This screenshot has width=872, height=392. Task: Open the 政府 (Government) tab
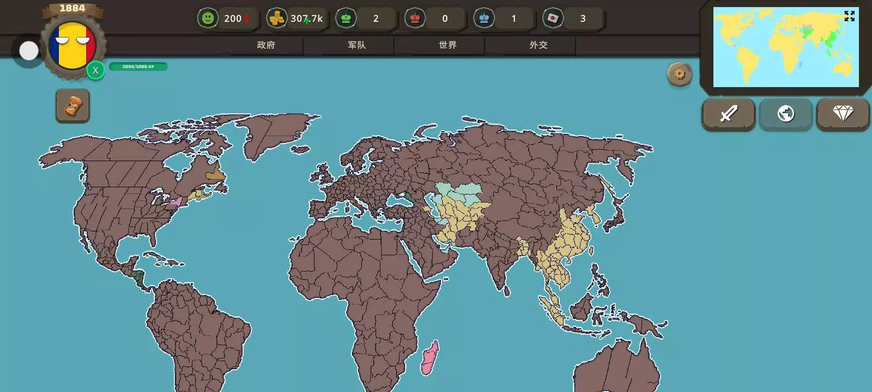[266, 45]
